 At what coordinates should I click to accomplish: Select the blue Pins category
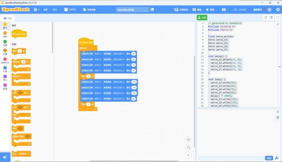(x=5, y=69)
